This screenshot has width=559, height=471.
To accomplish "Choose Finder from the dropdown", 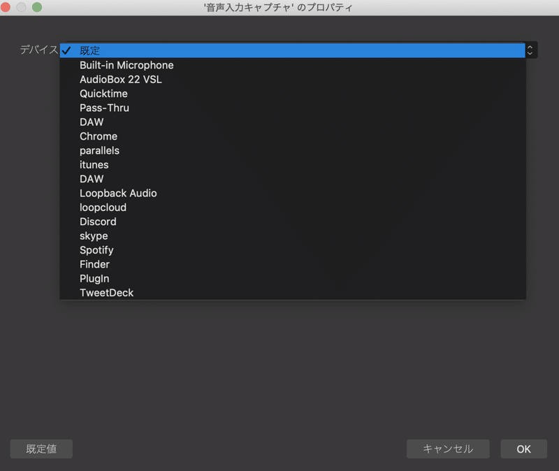I will (x=292, y=265).
